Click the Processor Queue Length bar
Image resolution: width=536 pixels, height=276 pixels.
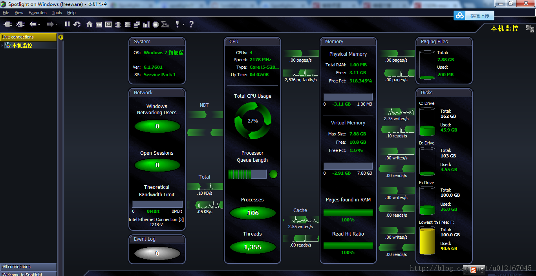247,174
